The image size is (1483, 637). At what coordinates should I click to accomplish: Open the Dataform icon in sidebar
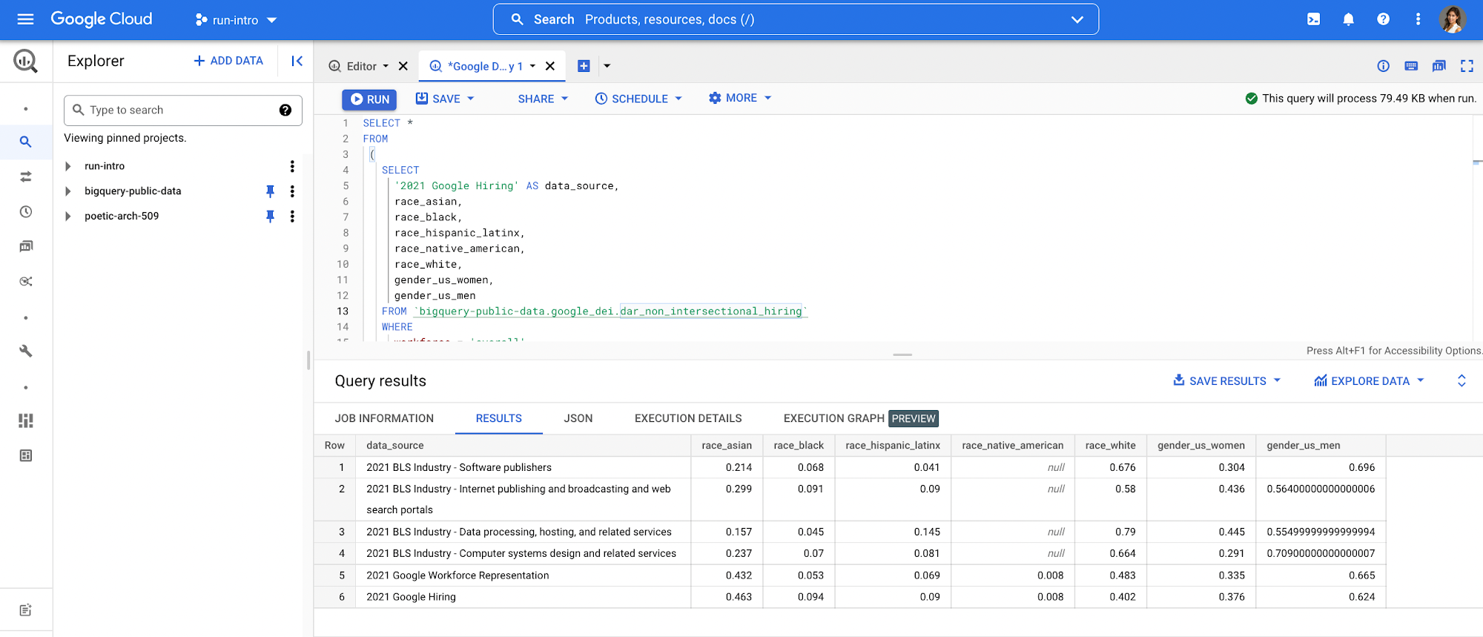pos(26,282)
